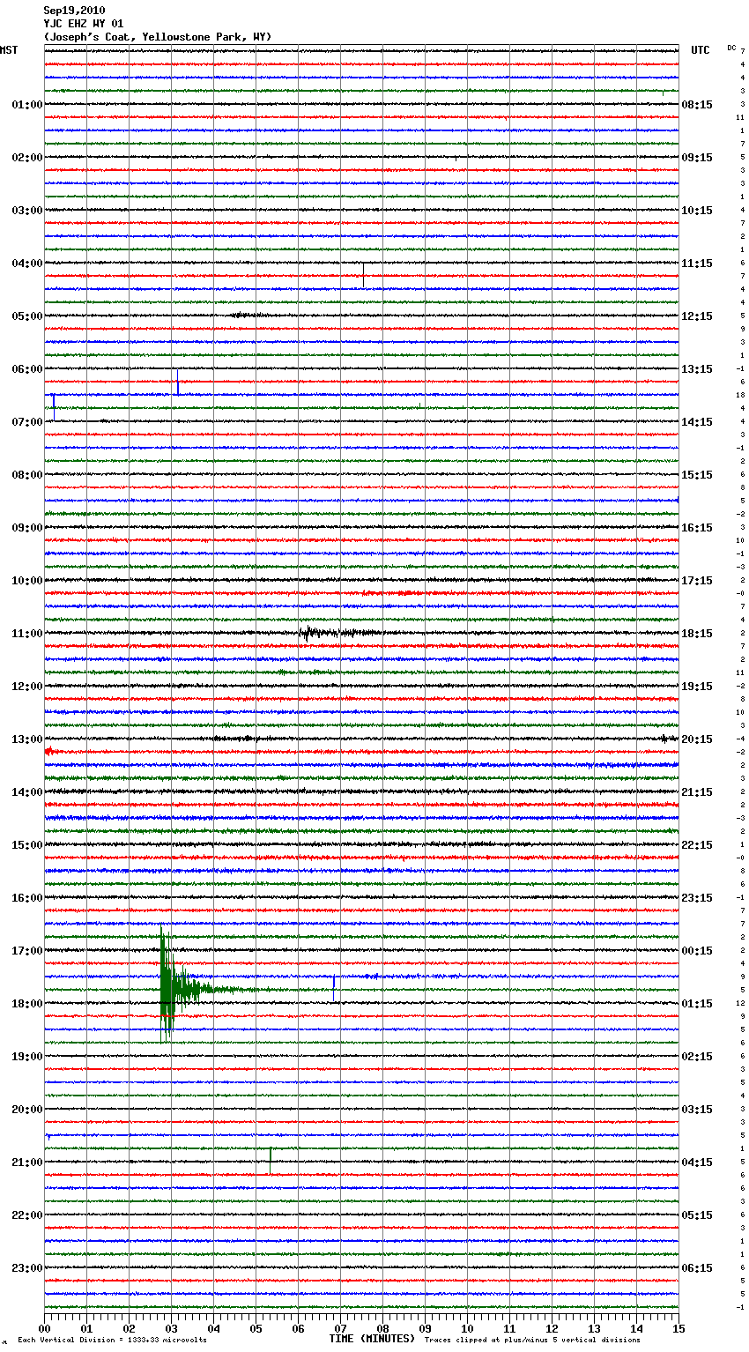Select the MST time label 20:00
Viewport: 749px width, 1352px height.
point(27,1110)
